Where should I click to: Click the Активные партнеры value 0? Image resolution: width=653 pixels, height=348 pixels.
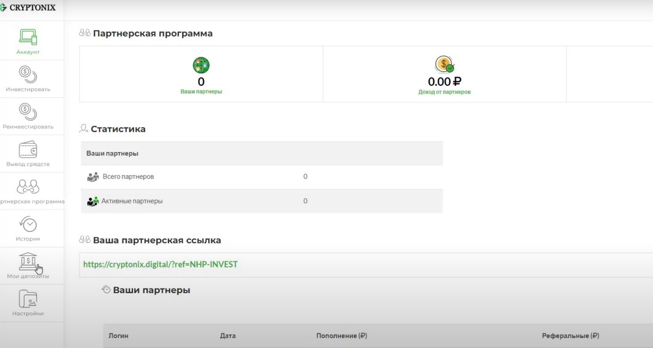pyautogui.click(x=305, y=201)
